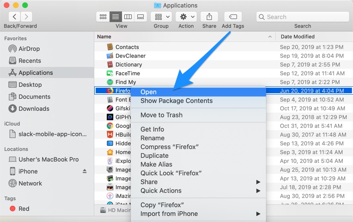Switch to icon view in toolbar
The height and width of the screenshot is (222, 353).
[103, 17]
